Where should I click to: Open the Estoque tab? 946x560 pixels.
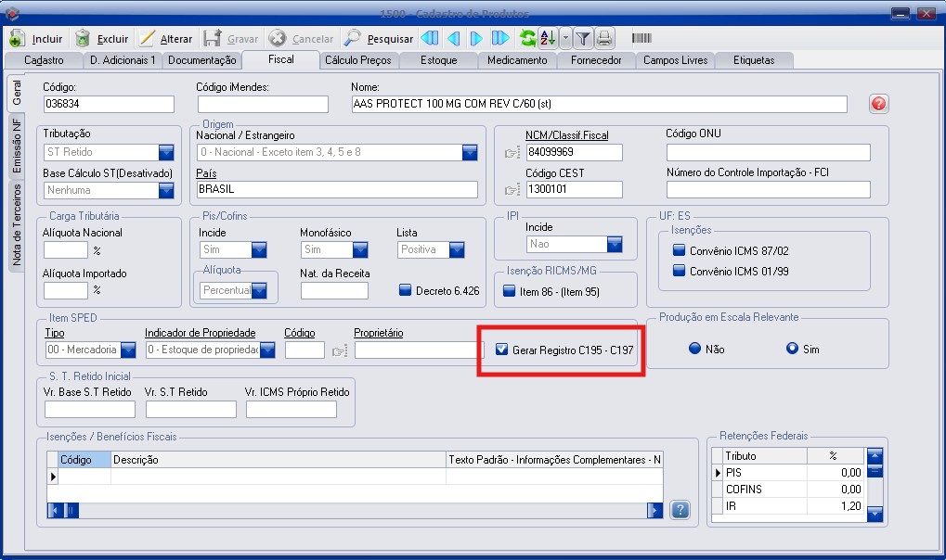(x=438, y=60)
